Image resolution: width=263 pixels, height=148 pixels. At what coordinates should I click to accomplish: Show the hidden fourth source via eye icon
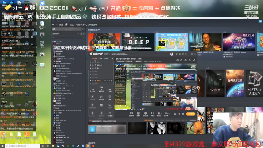click(90, 71)
